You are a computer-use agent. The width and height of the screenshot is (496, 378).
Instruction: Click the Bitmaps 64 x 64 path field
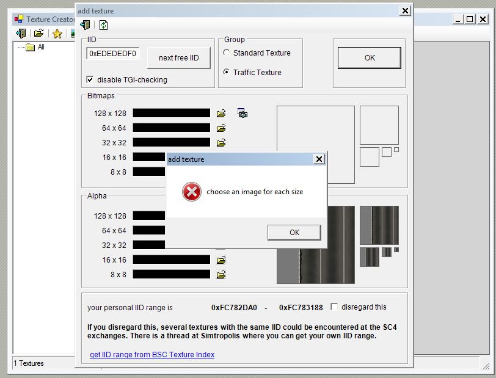(172, 128)
